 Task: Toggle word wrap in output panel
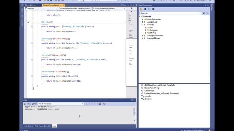[104, 104]
